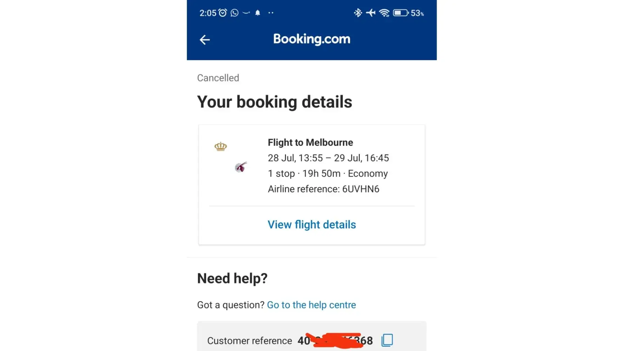Tap the Royal Jordanian crown airline logo
The image size is (624, 351).
221,146
